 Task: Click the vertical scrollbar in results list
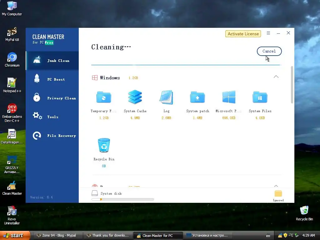point(292,85)
